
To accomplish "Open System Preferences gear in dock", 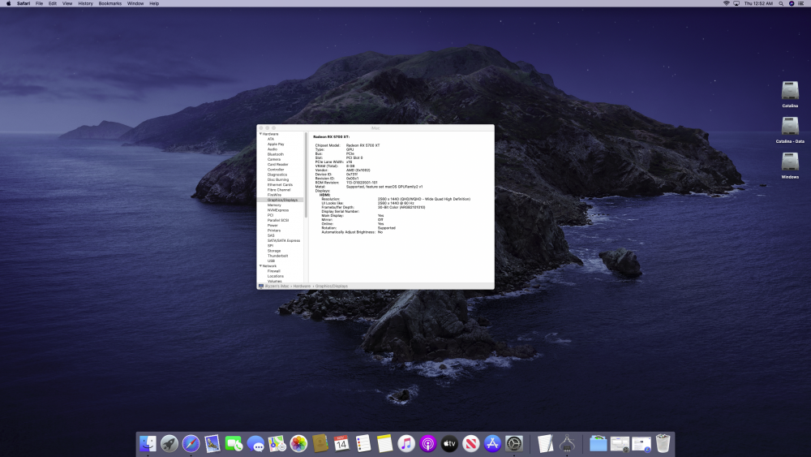I will [x=514, y=443].
